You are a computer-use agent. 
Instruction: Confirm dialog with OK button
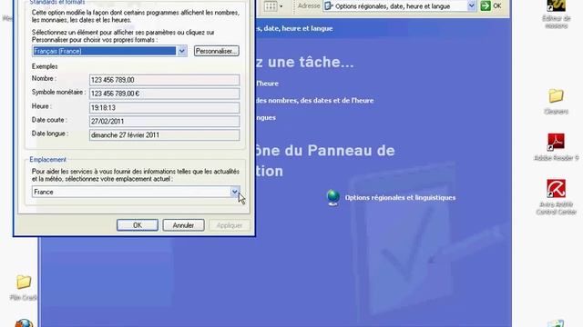pos(138,225)
